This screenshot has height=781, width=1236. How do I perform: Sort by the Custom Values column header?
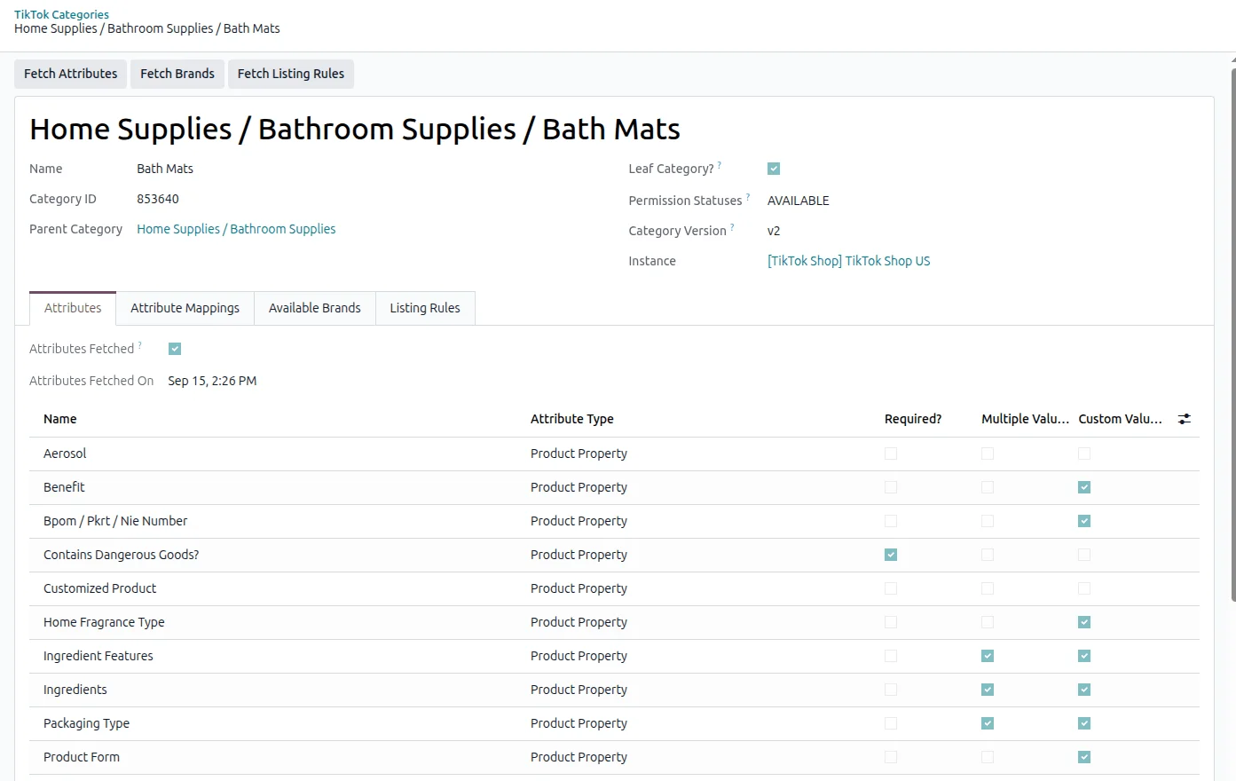pos(1120,419)
